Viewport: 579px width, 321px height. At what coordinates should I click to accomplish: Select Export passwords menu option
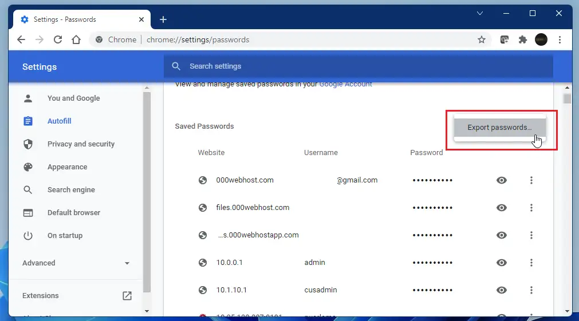[x=499, y=128]
